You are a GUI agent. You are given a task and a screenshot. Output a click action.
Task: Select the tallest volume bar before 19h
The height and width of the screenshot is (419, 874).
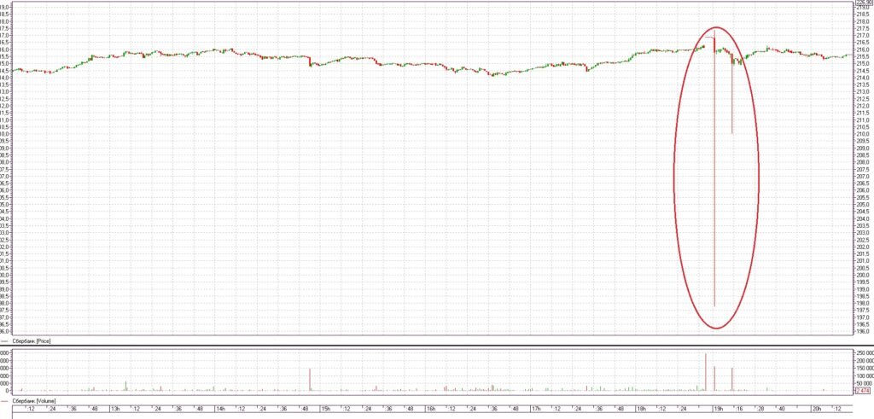(x=706, y=372)
